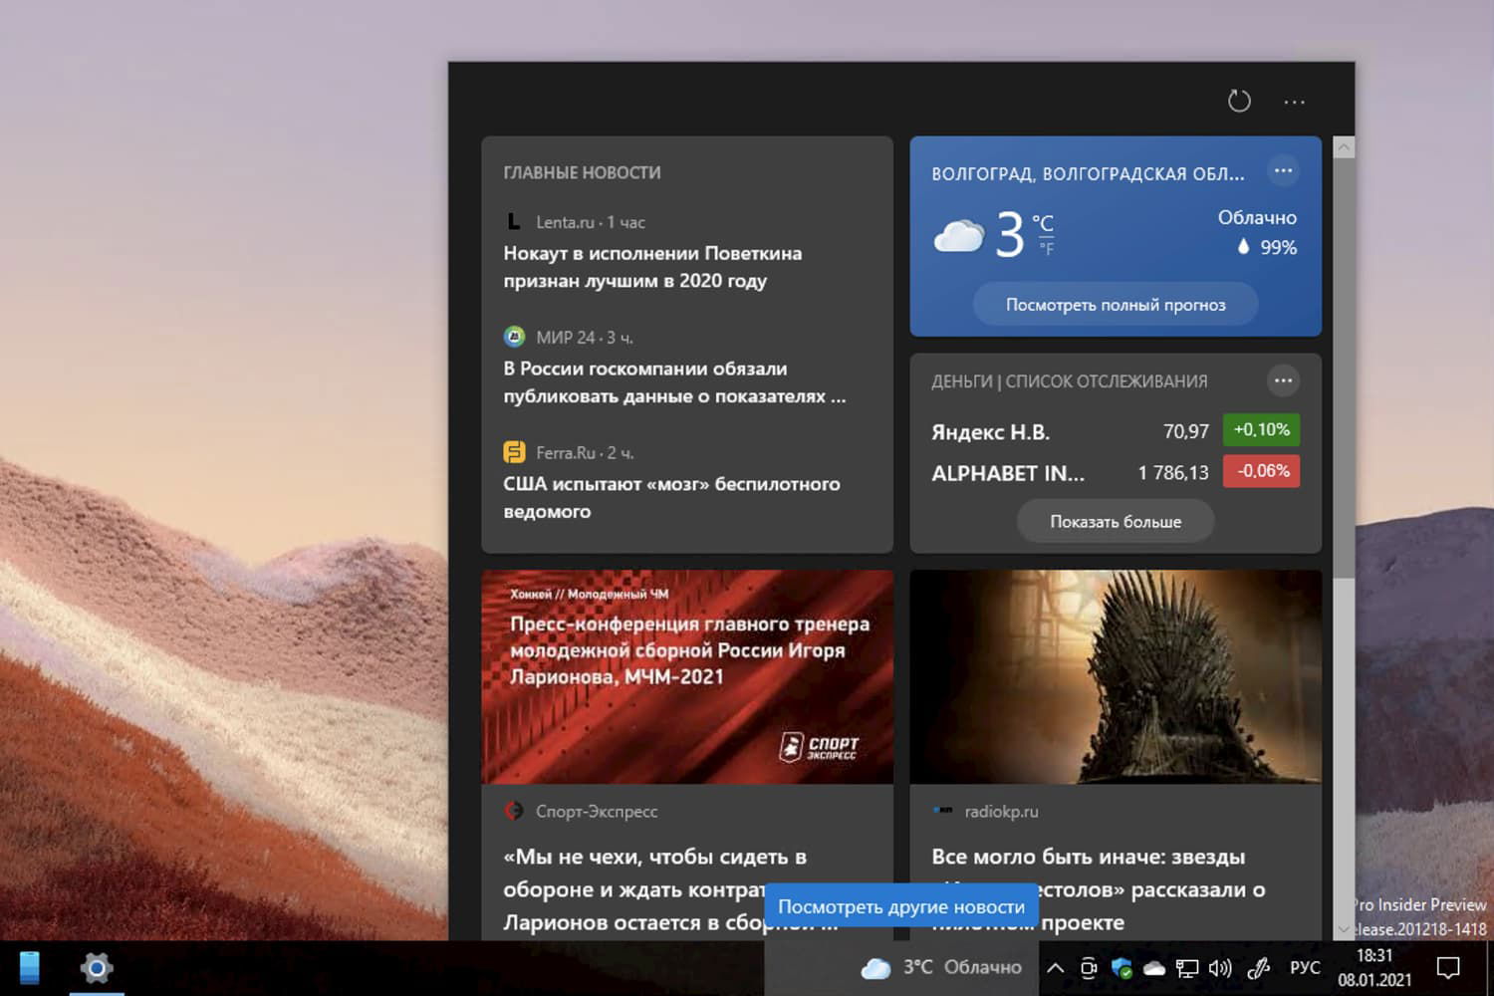
Task: Open the Windows Ink pen tray icon
Action: coord(1258,968)
